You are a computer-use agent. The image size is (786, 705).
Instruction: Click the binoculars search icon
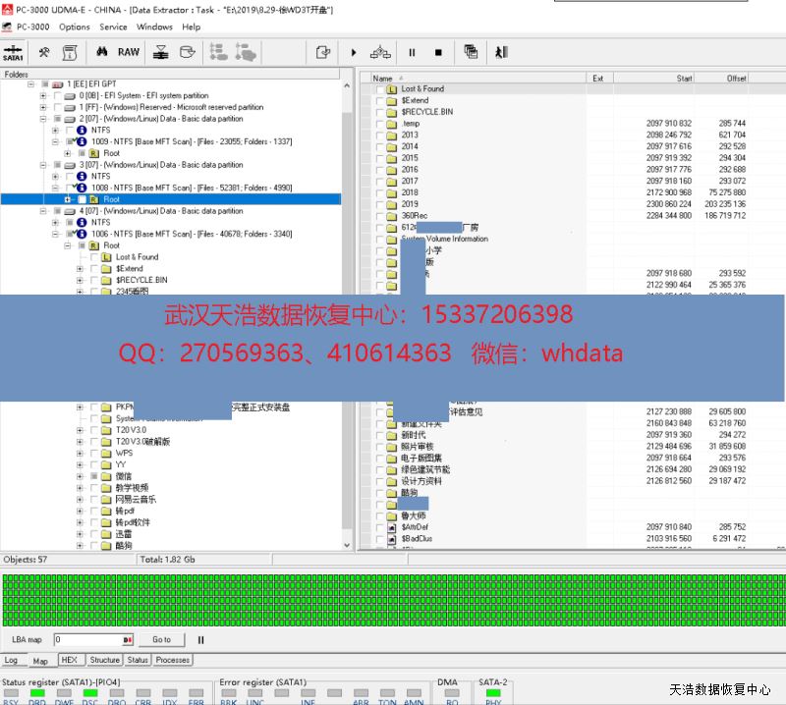pyautogui.click(x=101, y=52)
